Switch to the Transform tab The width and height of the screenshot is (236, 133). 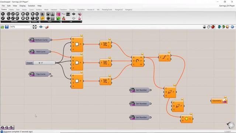tap(63, 10)
